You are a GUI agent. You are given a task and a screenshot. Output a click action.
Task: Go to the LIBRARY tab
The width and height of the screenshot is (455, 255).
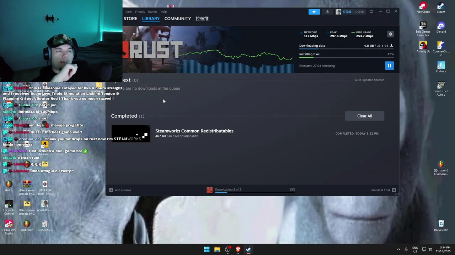(x=151, y=18)
